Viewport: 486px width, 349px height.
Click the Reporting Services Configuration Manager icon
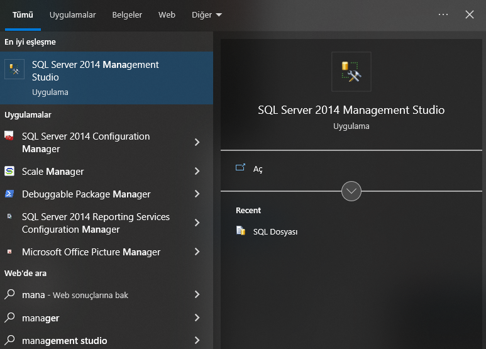[x=9, y=216]
